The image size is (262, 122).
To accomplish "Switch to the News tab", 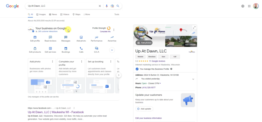I will pyautogui.click(x=53, y=14).
